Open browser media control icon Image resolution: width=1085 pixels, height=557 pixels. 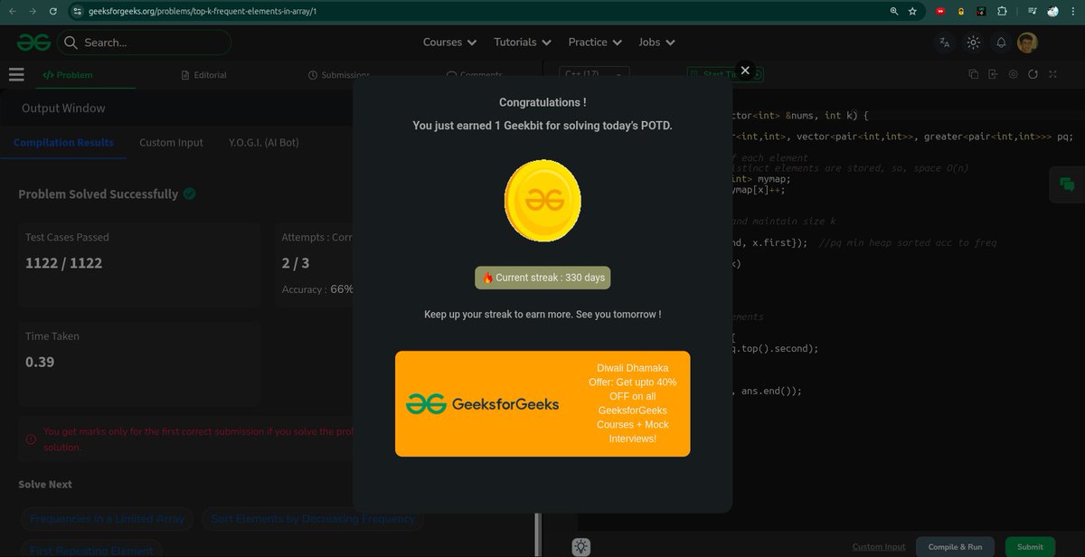tap(1032, 12)
